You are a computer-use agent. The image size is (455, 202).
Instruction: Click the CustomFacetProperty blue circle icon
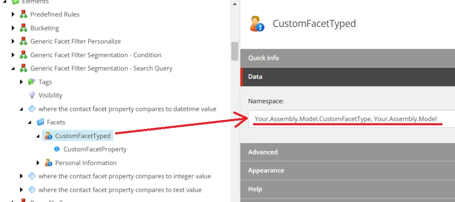[x=57, y=149]
